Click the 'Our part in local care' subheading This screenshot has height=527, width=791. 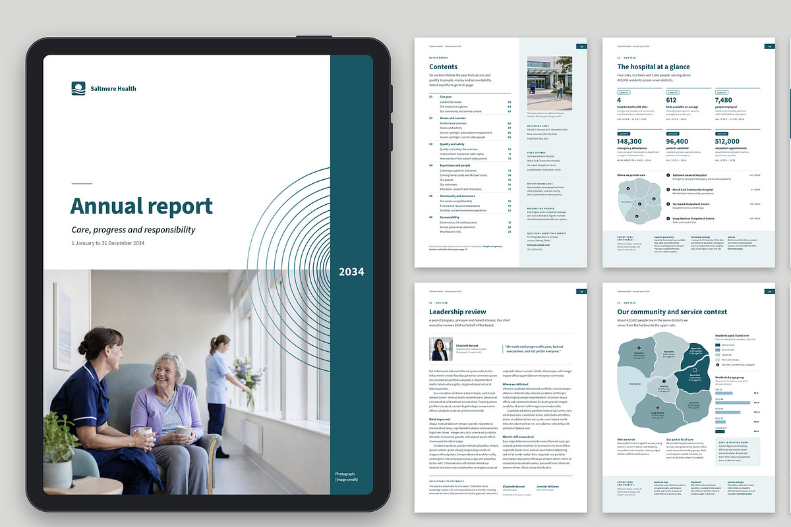(x=680, y=439)
